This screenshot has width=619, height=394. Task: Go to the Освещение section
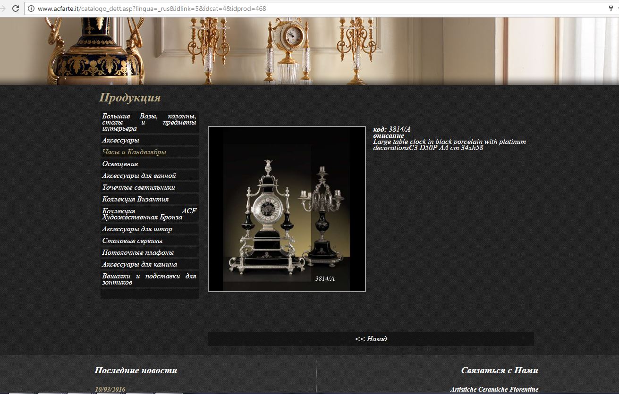click(x=149, y=164)
